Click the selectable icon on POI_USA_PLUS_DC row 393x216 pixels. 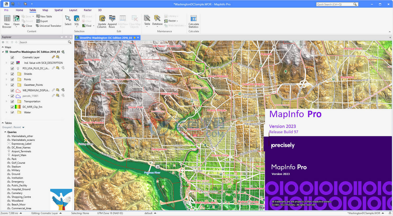click(x=58, y=68)
